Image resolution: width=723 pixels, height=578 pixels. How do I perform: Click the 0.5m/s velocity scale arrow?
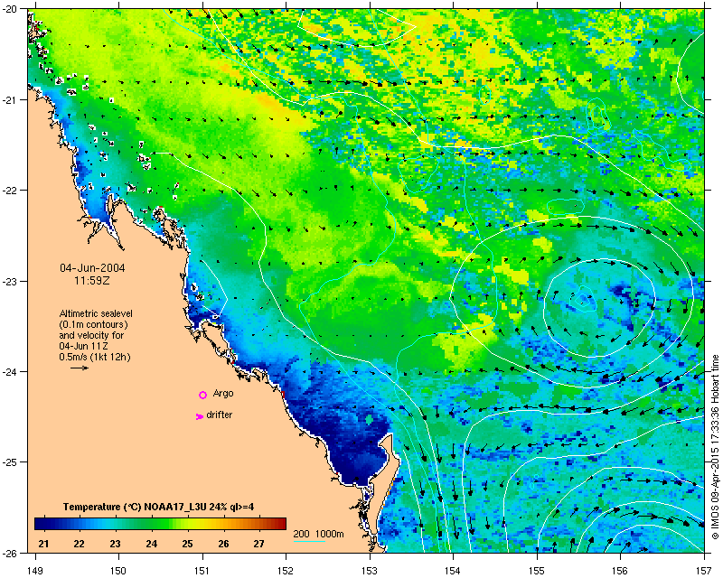[80, 368]
